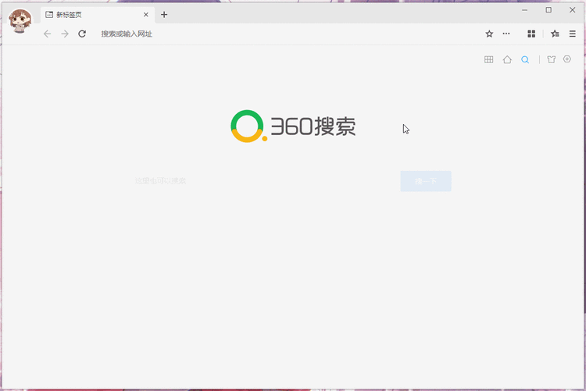
Task: Go back with the back arrow
Action: click(x=47, y=34)
